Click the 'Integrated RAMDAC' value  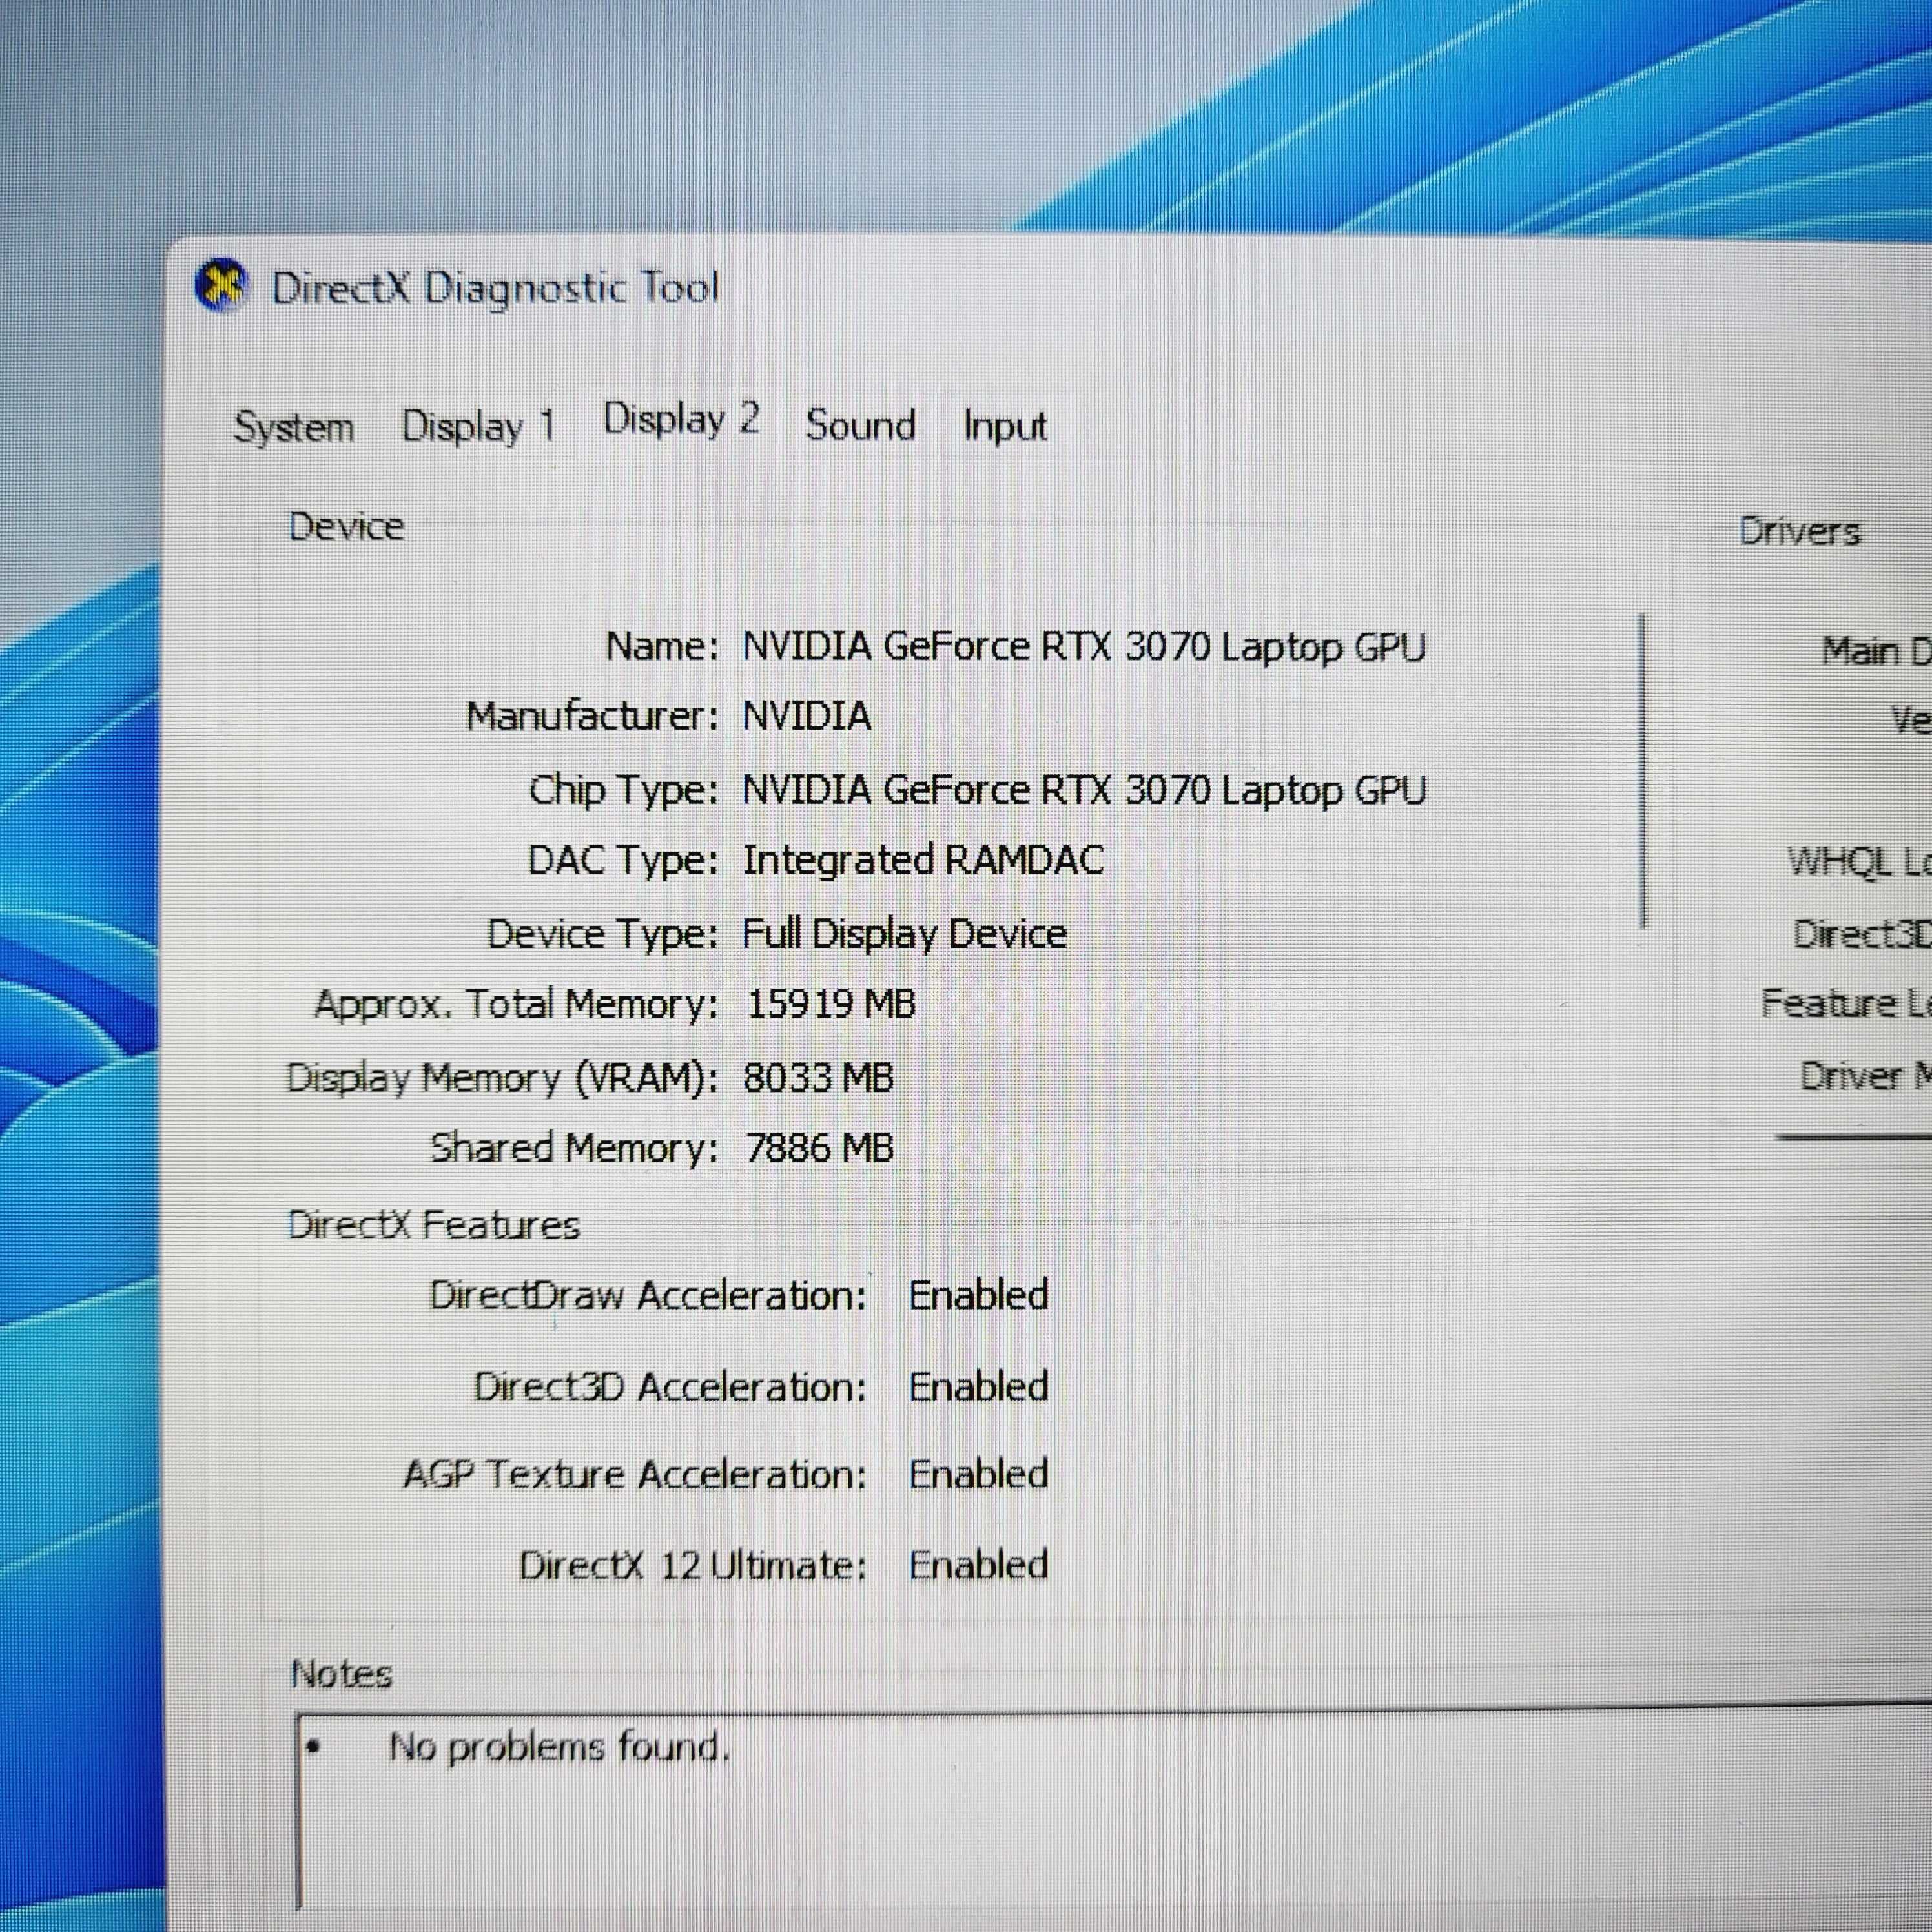[923, 860]
